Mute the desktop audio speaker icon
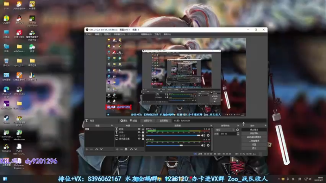Screen dimensions: 326x183 pos(203,145)
